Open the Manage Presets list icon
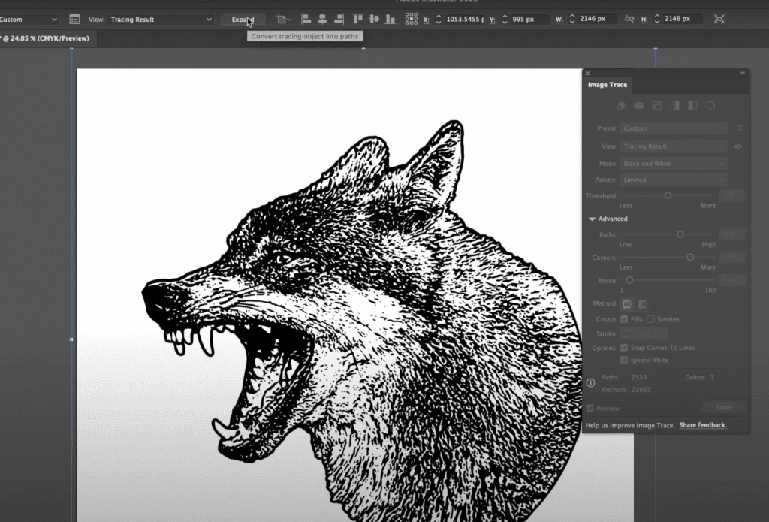The image size is (769, 522). click(x=739, y=128)
